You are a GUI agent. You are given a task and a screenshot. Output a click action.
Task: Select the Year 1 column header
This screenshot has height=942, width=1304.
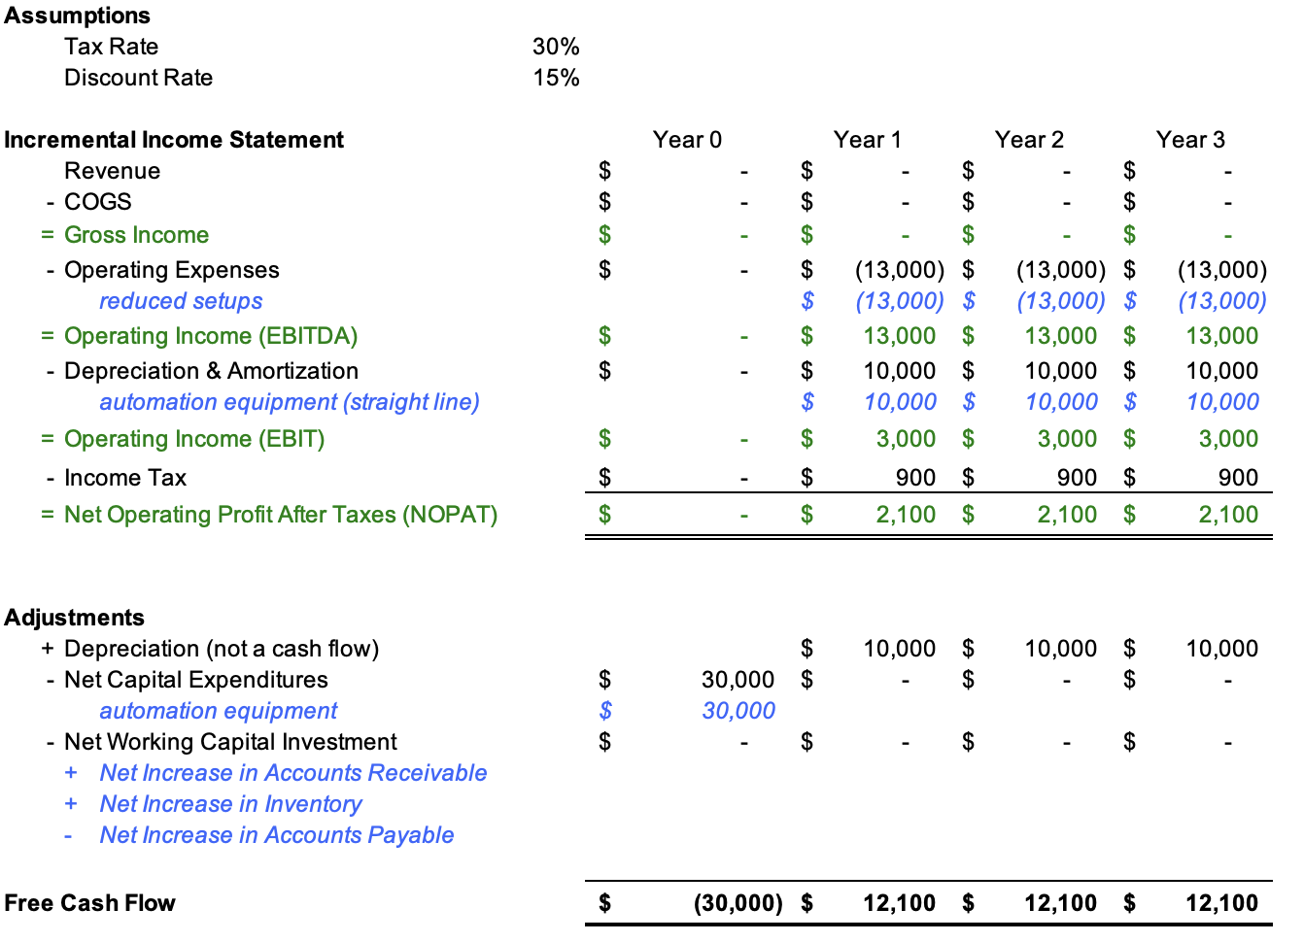[x=868, y=139]
